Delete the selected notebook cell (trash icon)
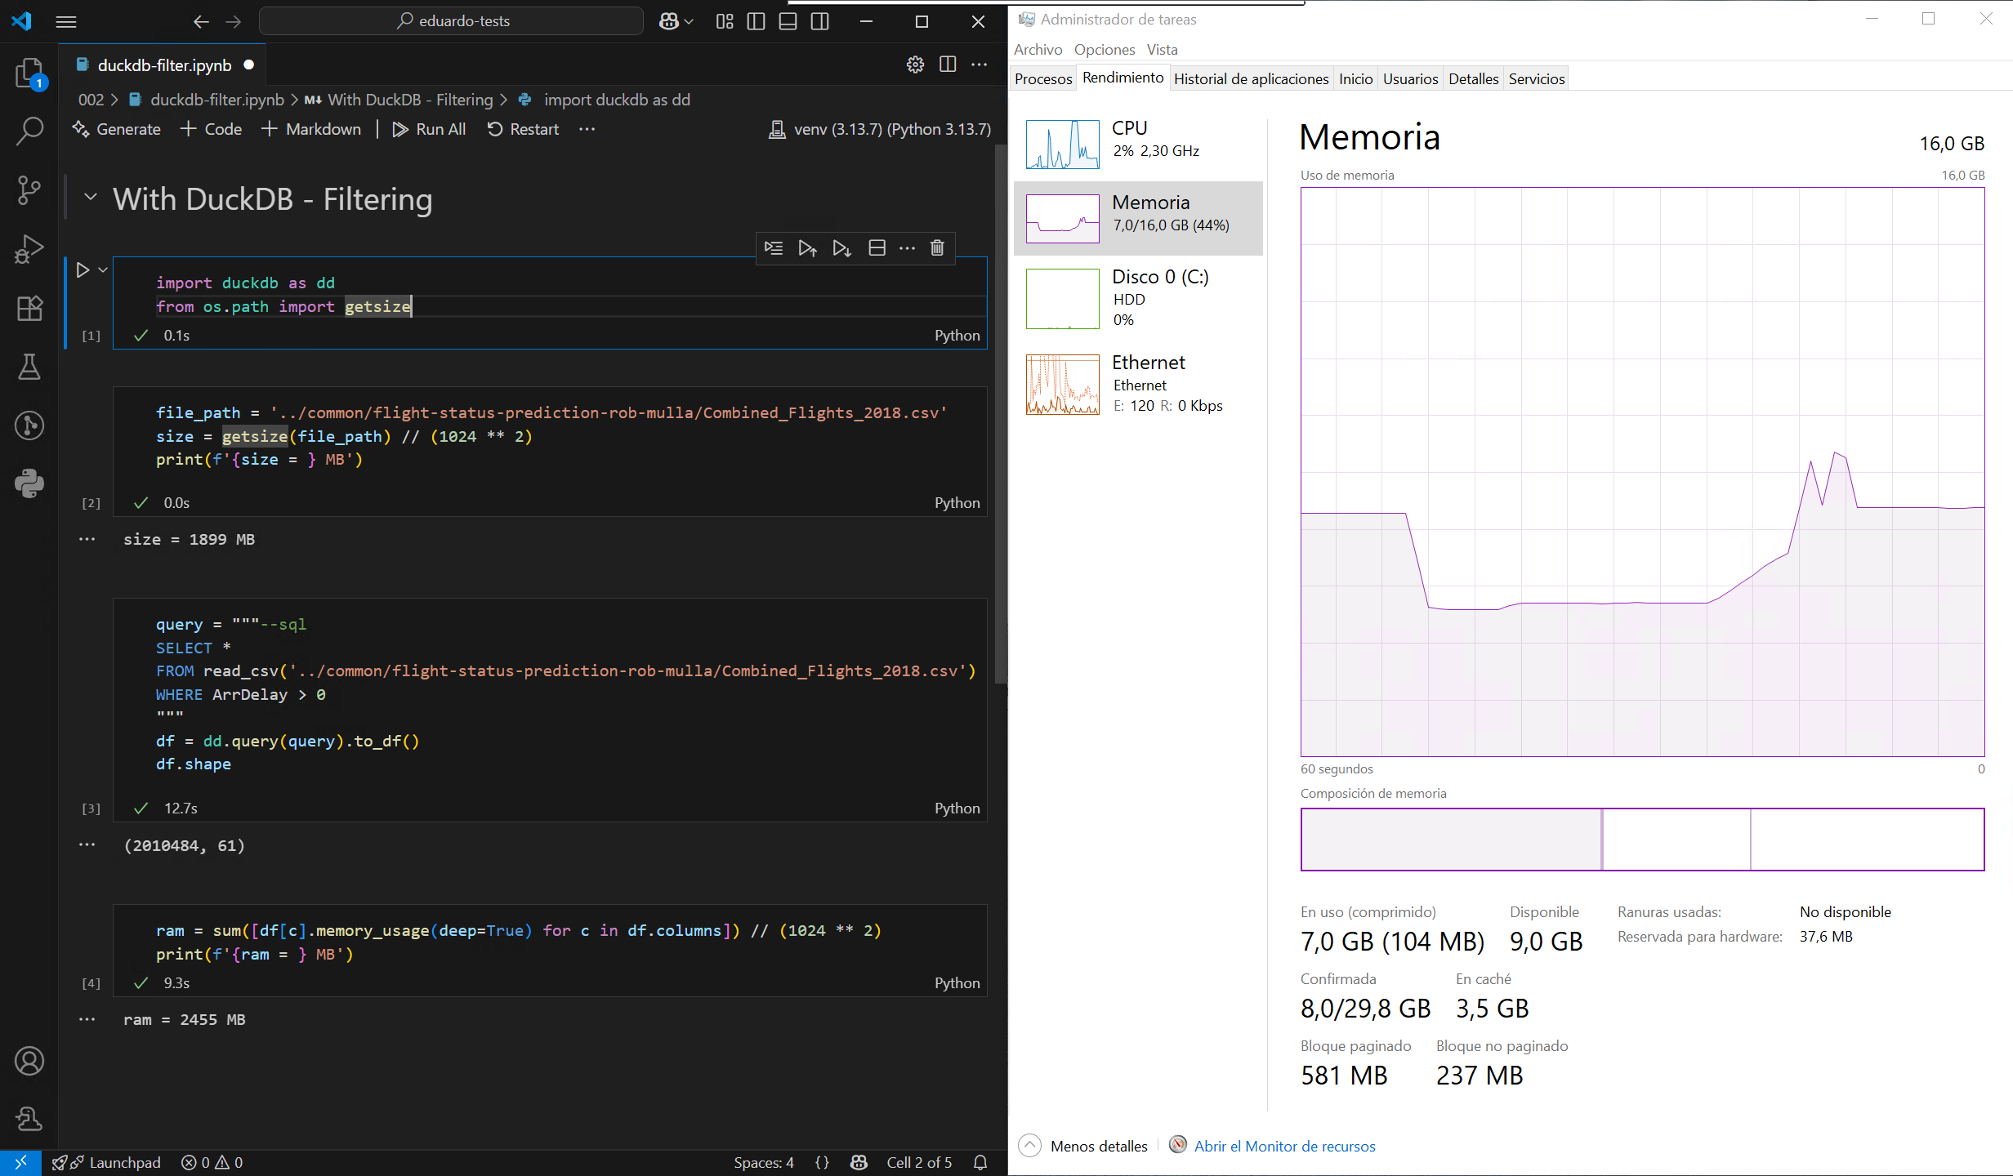 [x=936, y=248]
